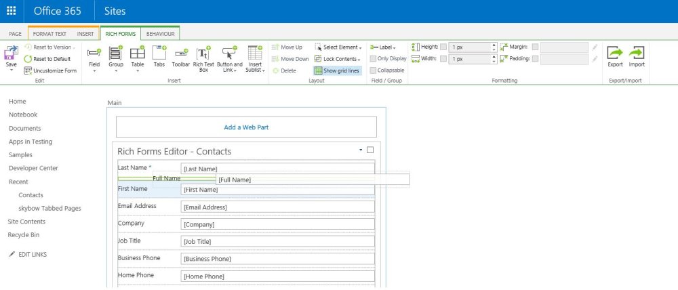Viewport: 678px width, 290px height.
Task: Switch to the FORMAT TEXT tab
Action: tap(49, 34)
